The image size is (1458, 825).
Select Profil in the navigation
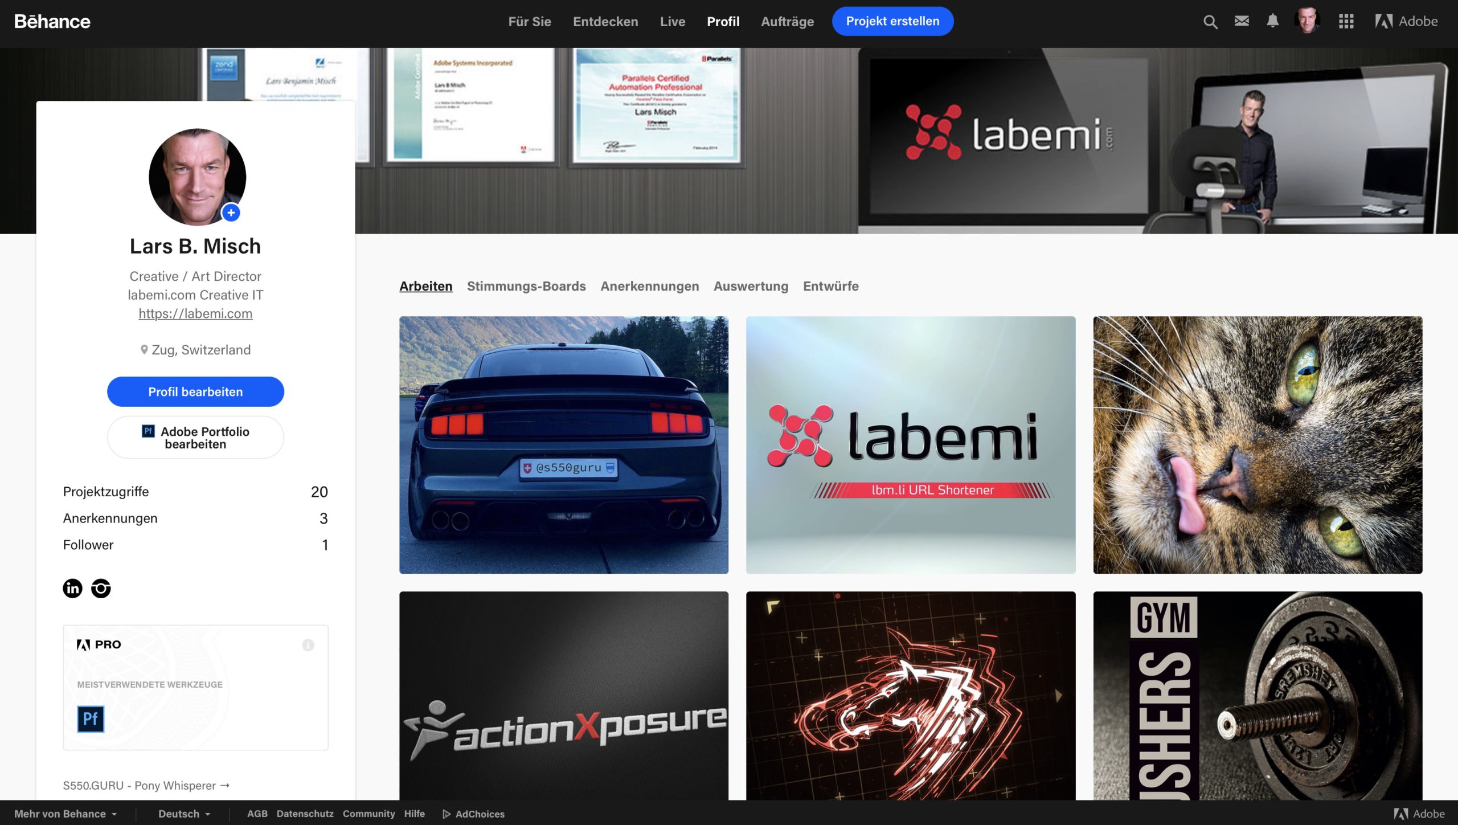pos(723,22)
